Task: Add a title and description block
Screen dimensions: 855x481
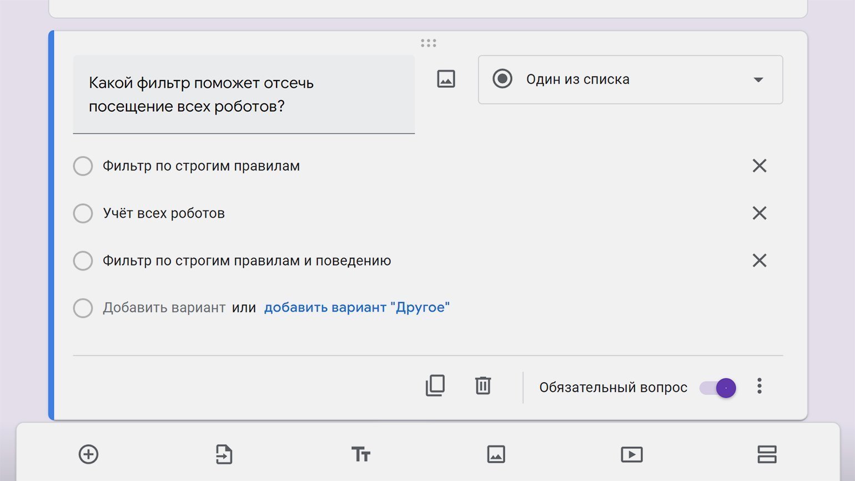Action: click(361, 454)
